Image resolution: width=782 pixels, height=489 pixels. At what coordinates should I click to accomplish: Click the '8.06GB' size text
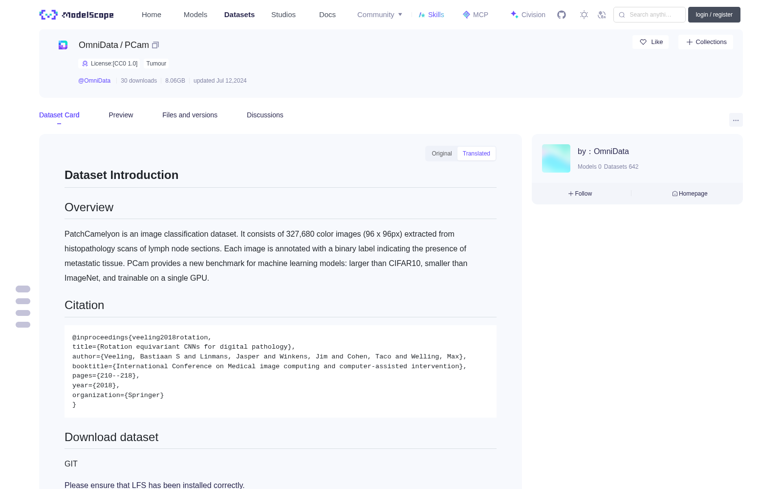click(x=175, y=81)
